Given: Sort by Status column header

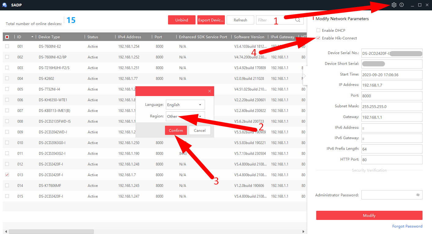Looking at the screenshot, I should 99,37.
